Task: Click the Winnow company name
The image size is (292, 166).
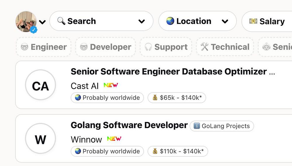Action: pyautogui.click(x=86, y=139)
